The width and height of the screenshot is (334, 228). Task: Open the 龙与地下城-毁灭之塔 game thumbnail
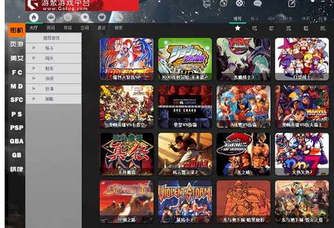pyautogui.click(x=302, y=201)
